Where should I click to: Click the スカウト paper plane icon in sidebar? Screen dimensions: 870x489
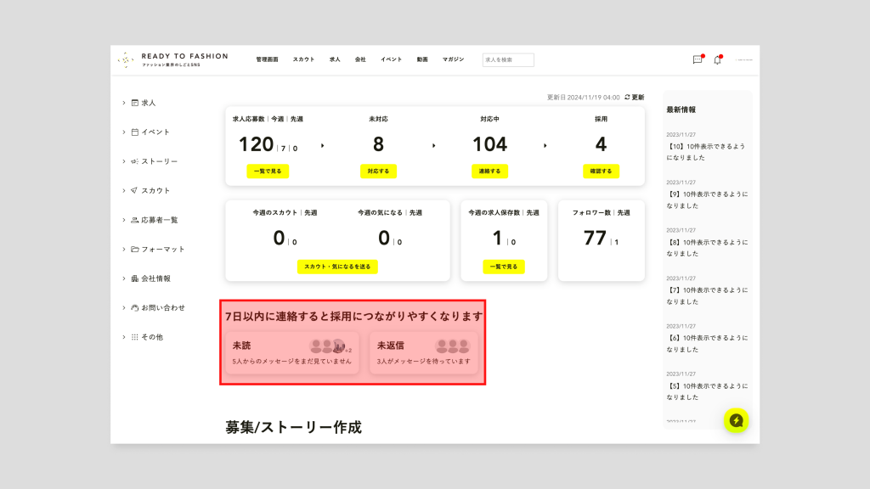point(134,191)
